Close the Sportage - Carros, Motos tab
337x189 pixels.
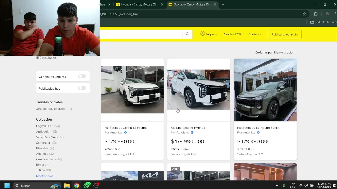tap(215, 4)
